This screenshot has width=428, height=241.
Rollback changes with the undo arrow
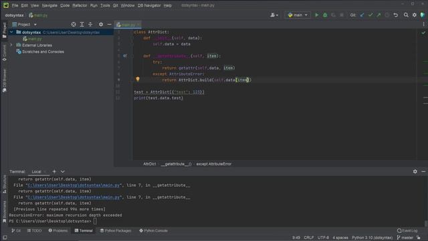[x=395, y=15]
